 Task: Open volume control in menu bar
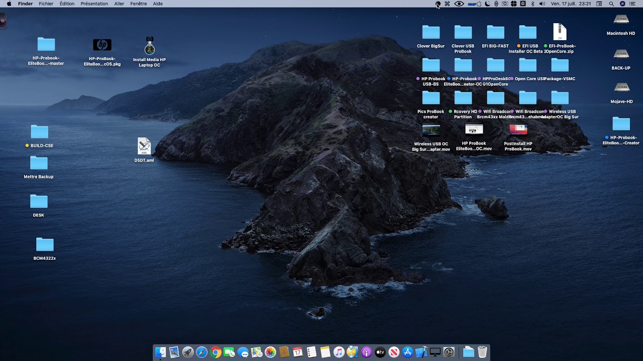tap(542, 4)
